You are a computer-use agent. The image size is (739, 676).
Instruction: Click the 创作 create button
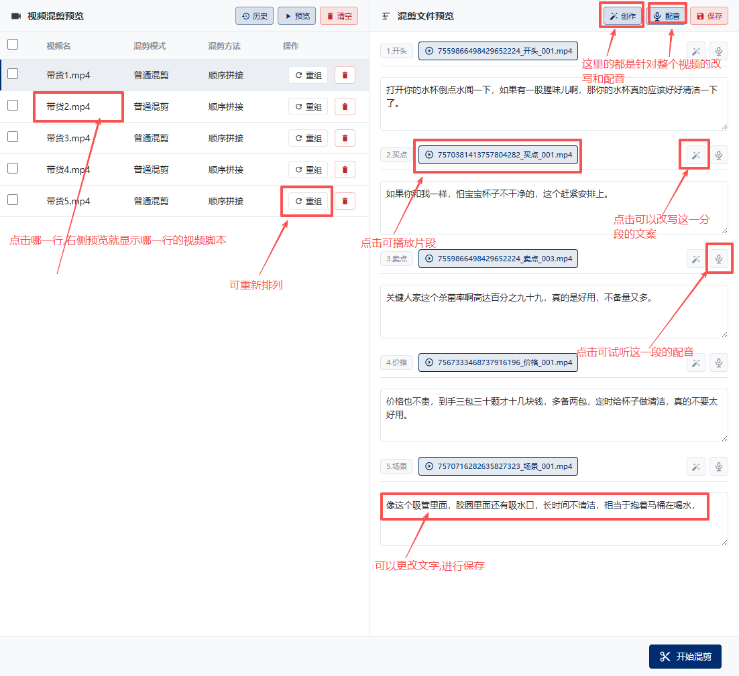click(622, 16)
